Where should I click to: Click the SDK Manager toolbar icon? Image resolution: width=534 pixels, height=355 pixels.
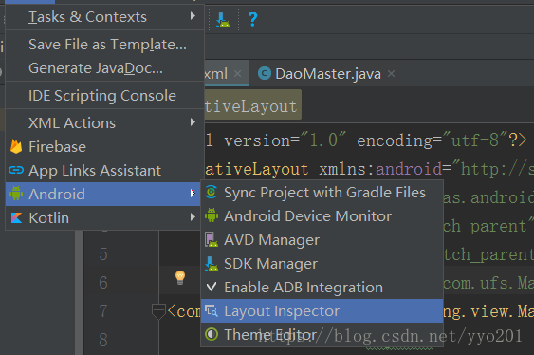tap(223, 19)
